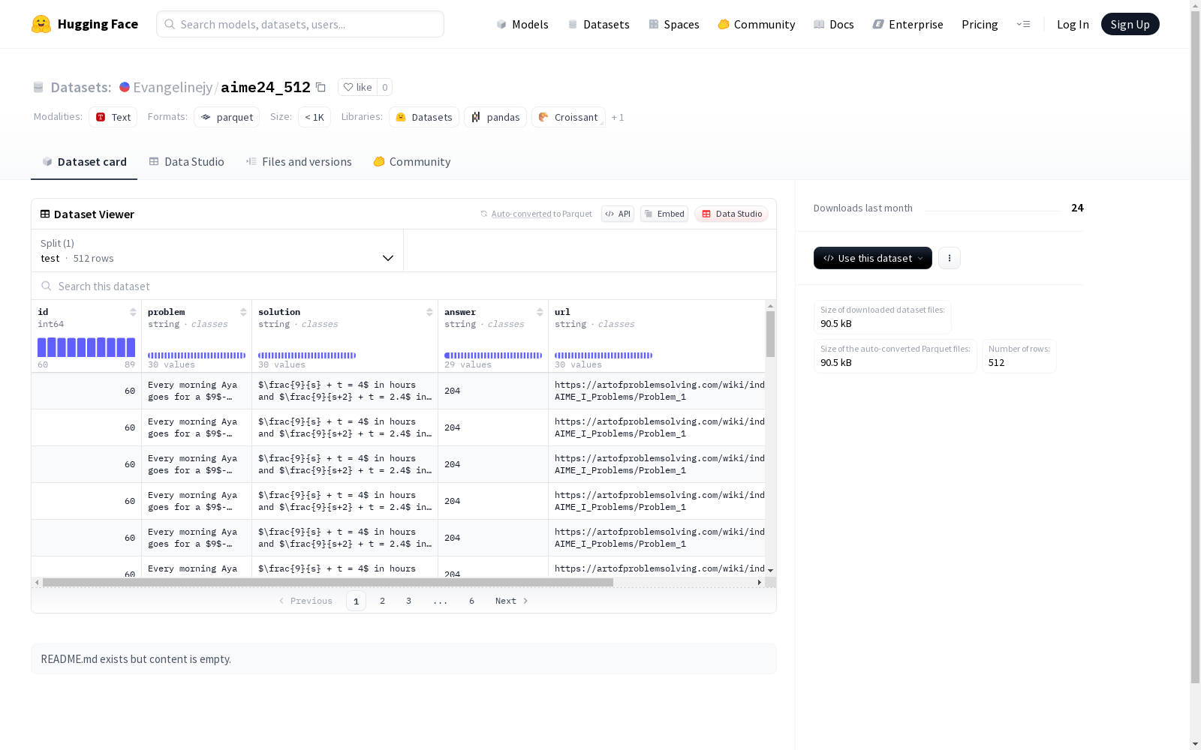Sort the answer column via sort arrows

tap(540, 312)
